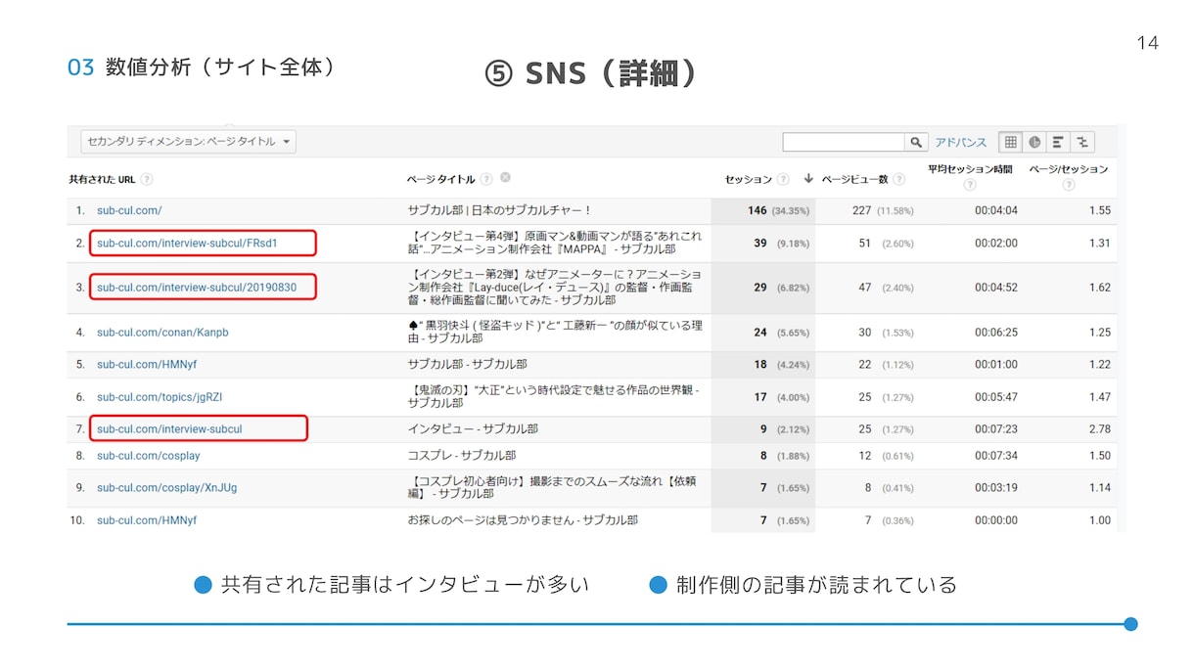Select the pages per session 2.78 cell
The width and height of the screenshot is (1194, 671).
click(1099, 429)
